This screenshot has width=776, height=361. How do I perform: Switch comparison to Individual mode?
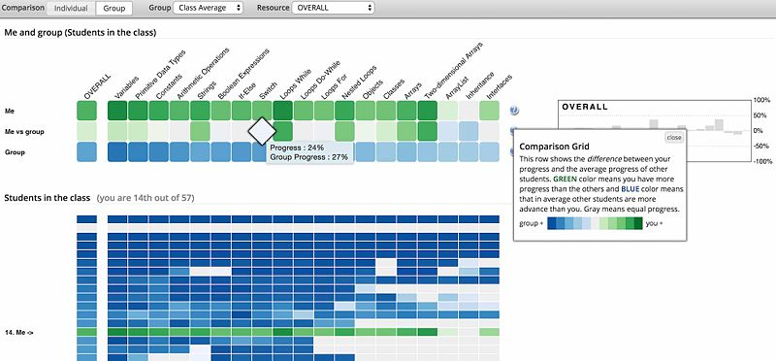click(x=71, y=8)
